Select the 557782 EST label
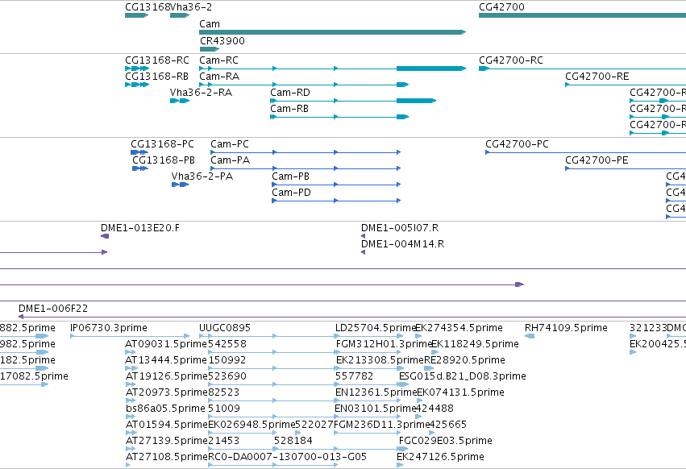The image size is (686, 469). click(355, 376)
